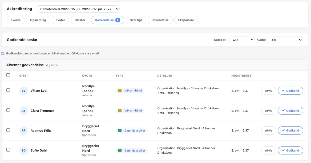Click the badge count on Godkendelse tab

point(118,20)
